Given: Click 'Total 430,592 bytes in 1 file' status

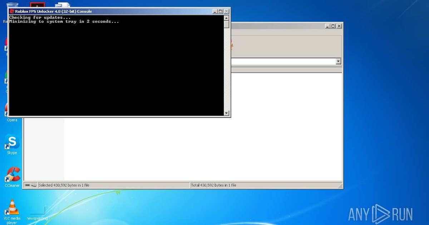Looking at the screenshot, I should click(214, 185).
